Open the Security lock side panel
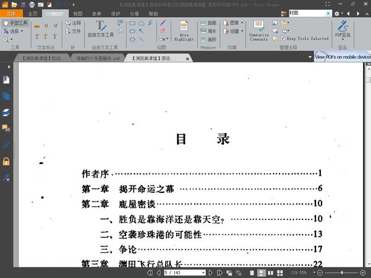Image resolution: width=371 pixels, height=278 pixels. point(6,161)
